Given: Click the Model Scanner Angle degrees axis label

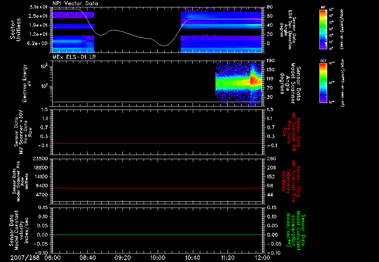Looking at the screenshot, I should [x=290, y=84].
